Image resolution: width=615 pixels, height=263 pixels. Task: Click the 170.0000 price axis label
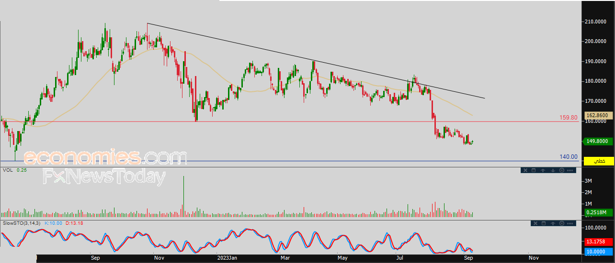597,101
